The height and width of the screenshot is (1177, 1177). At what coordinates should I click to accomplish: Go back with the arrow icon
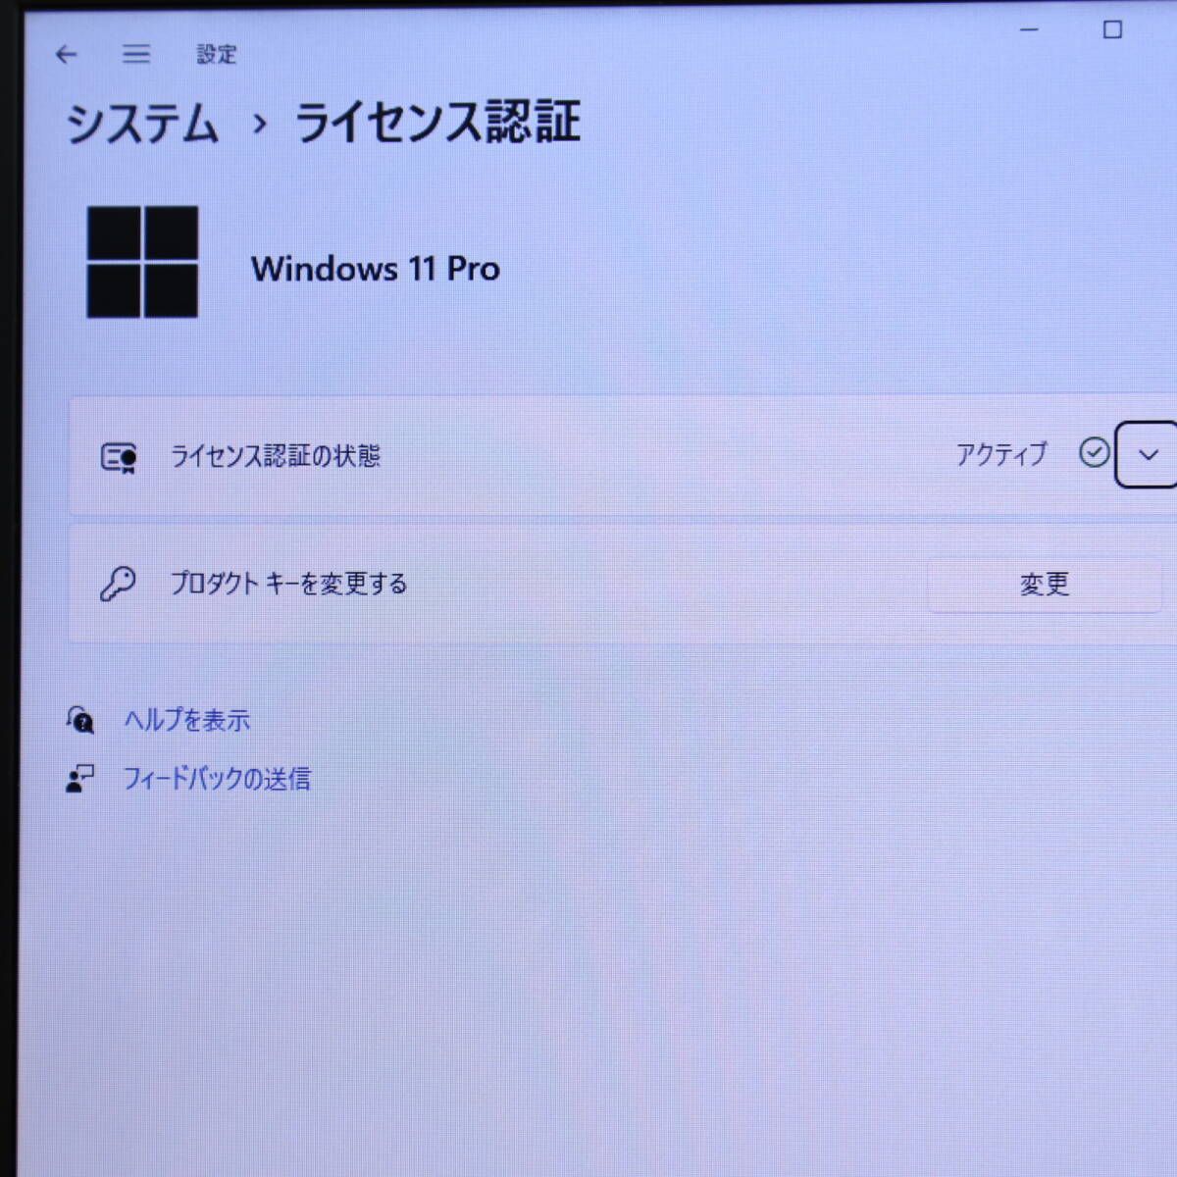point(66,55)
